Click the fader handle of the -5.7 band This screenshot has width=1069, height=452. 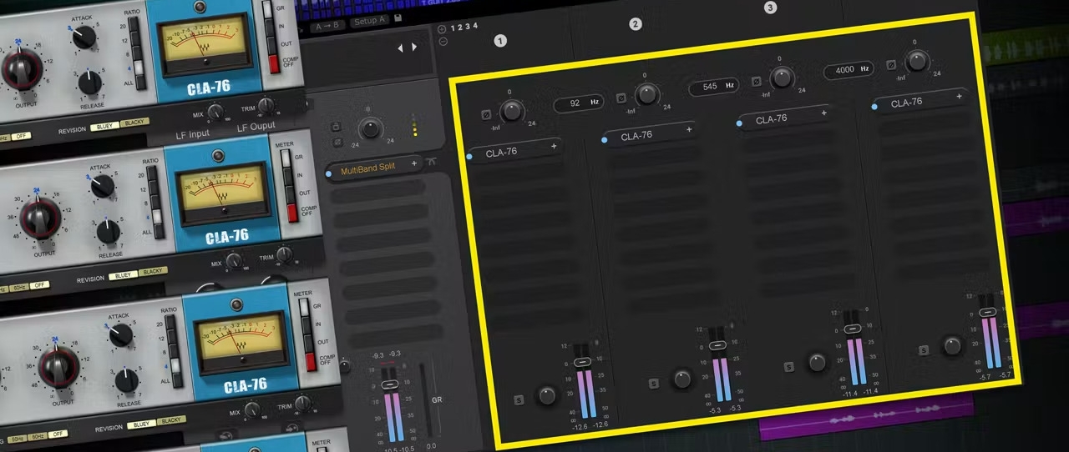987,312
